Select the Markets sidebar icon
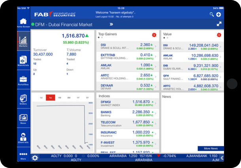The width and height of the screenshot is (241, 168). [x=23, y=41]
